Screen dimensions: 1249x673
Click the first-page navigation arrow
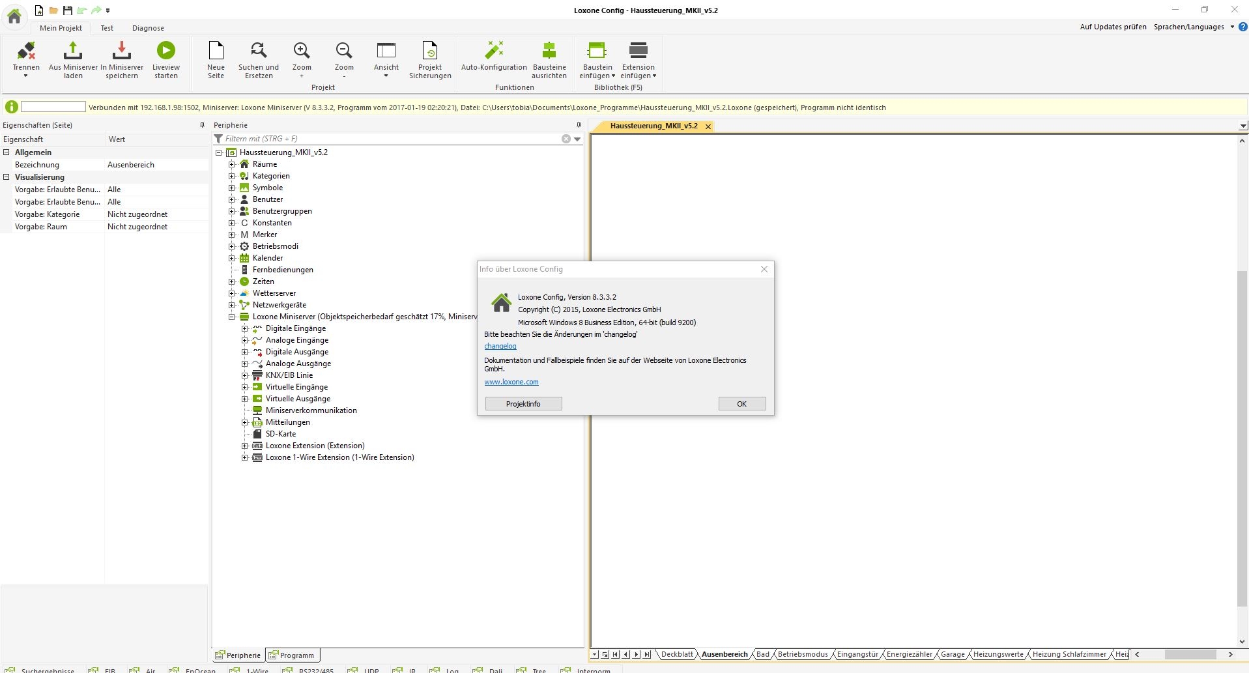pos(616,654)
